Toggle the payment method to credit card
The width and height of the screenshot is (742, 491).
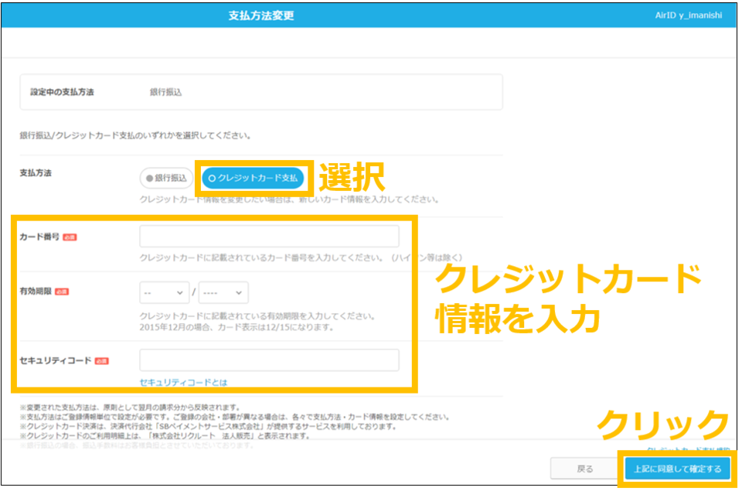coord(253,178)
